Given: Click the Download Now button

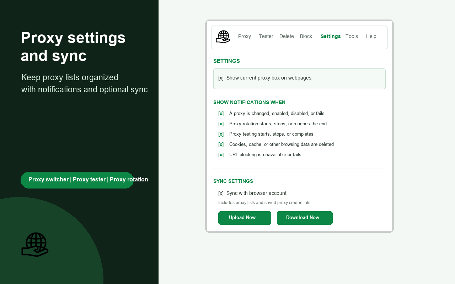Looking at the screenshot, I should pos(305,218).
